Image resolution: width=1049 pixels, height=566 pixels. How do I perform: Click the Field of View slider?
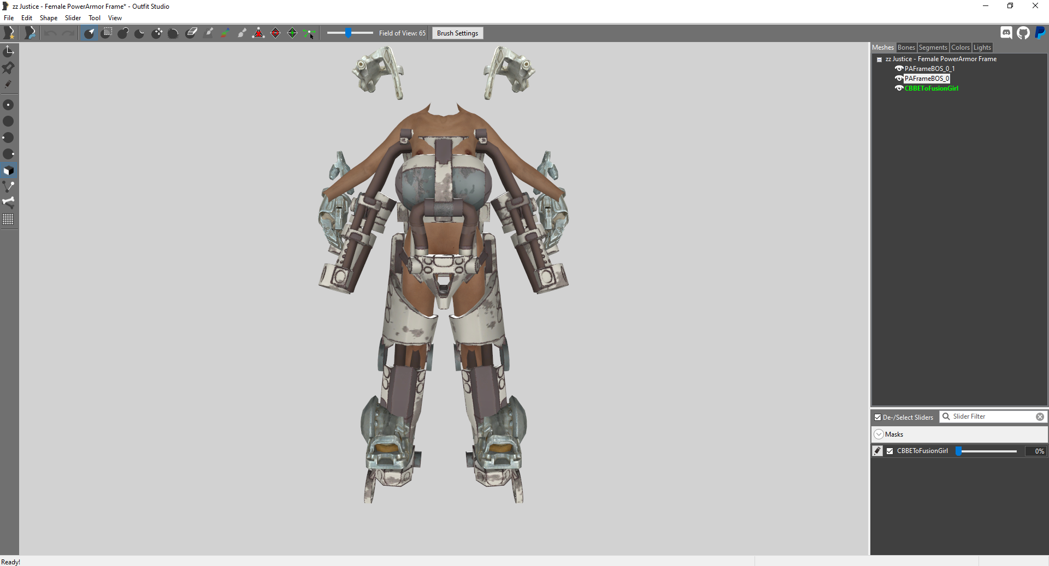click(x=350, y=33)
